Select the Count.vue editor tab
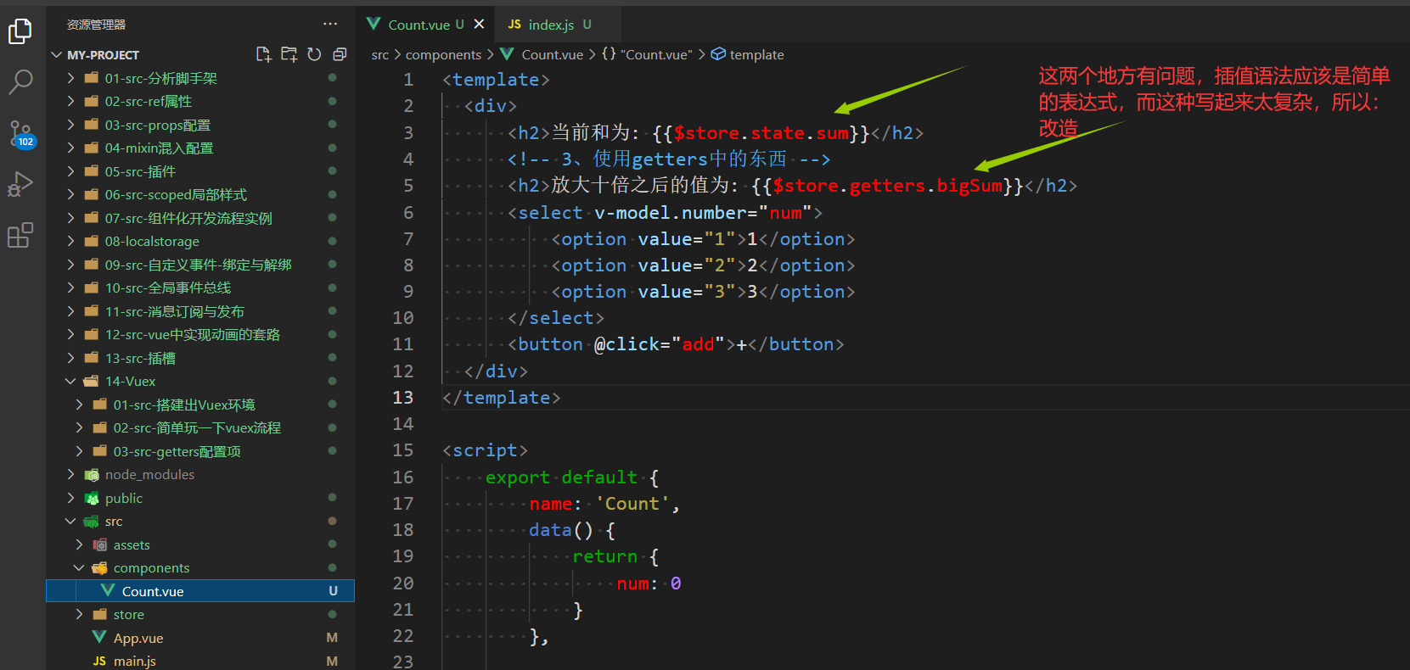Image resolution: width=1410 pixels, height=670 pixels. 419,25
